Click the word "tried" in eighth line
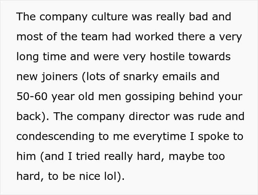The width and height of the screenshot is (258, 195). (x=88, y=156)
